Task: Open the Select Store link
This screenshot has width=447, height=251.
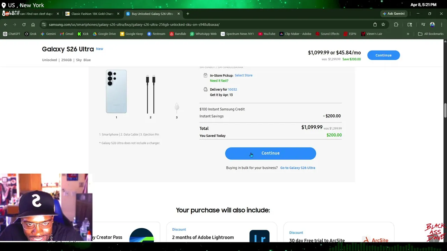Action: [243, 75]
